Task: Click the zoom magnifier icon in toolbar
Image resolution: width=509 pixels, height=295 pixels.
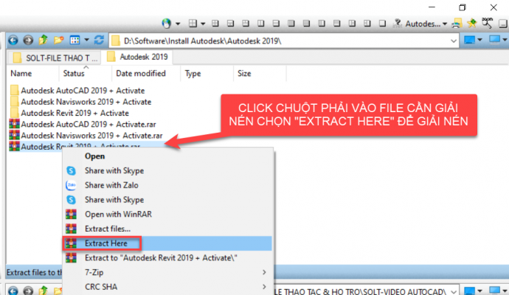Action: pos(487,23)
